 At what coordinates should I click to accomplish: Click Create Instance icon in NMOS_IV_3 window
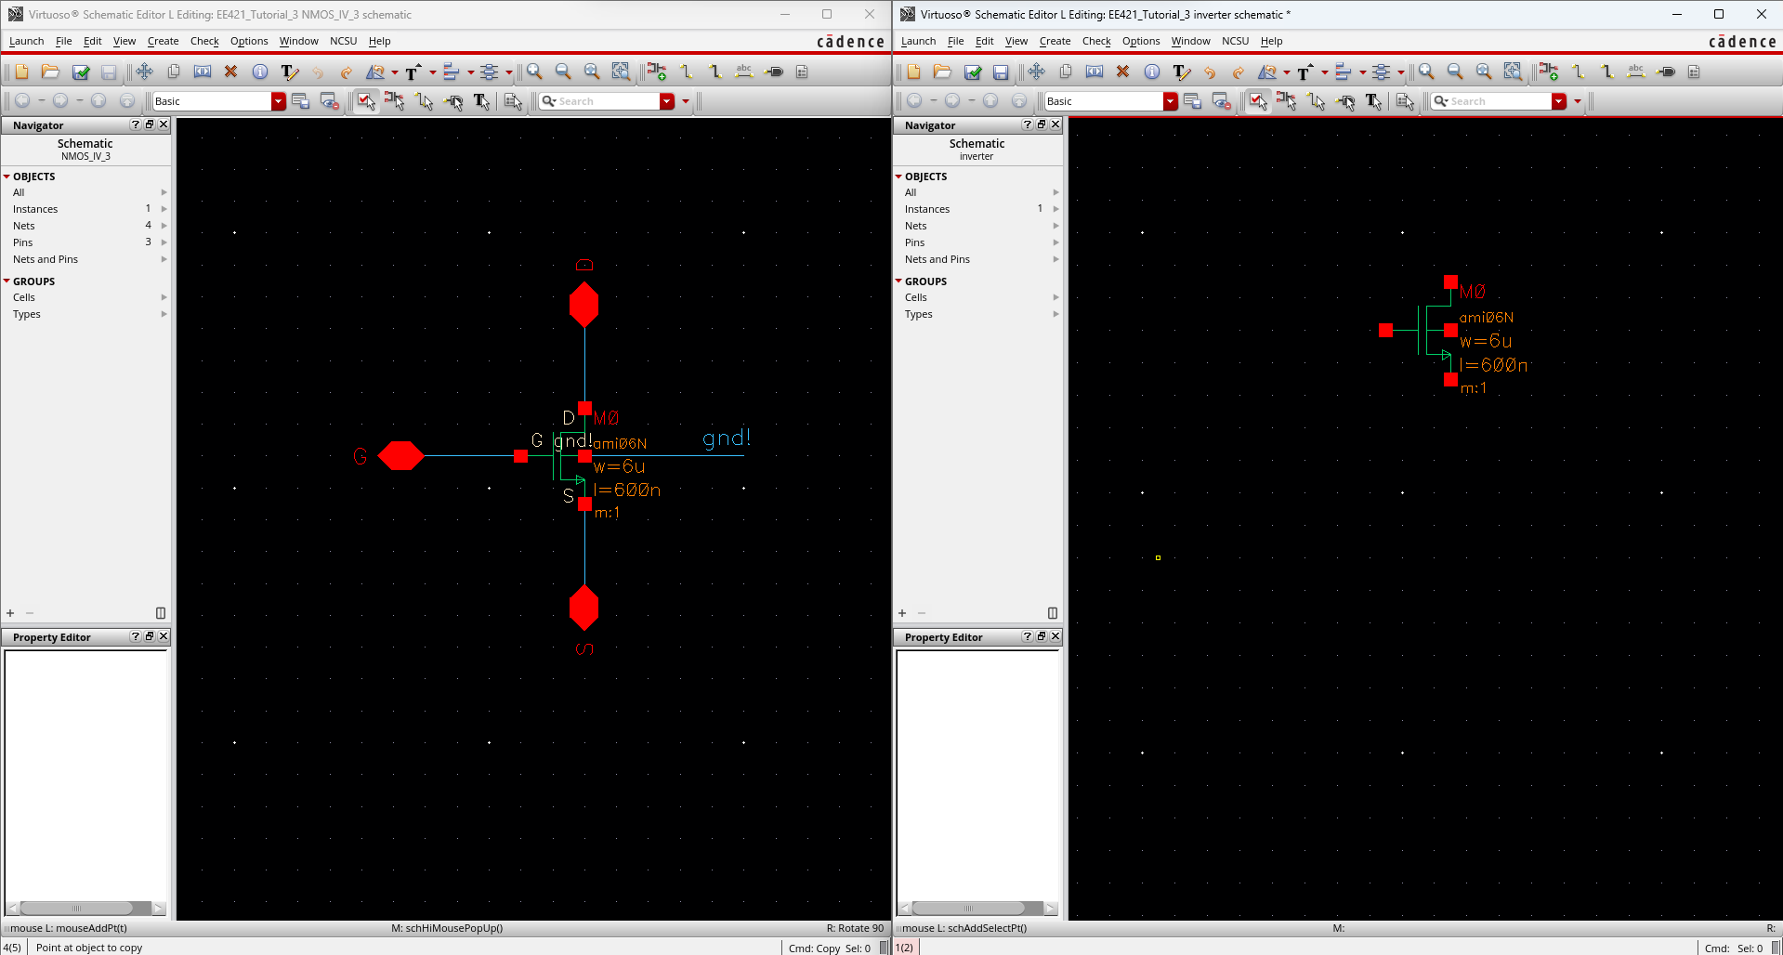657,72
